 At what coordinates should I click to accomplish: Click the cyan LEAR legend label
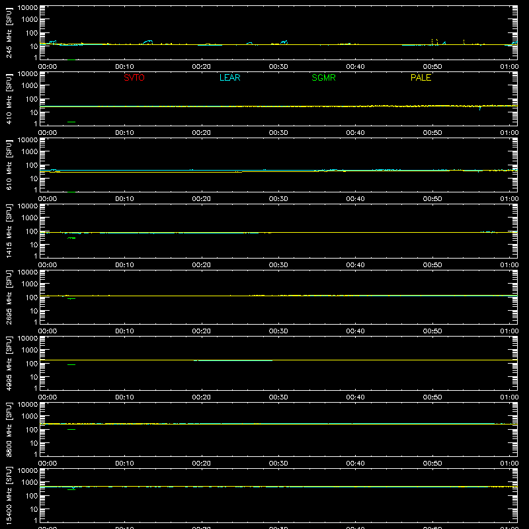point(229,77)
